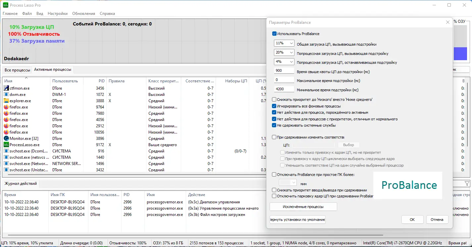Open the 4% stop-restraint dropdown

point(284,62)
